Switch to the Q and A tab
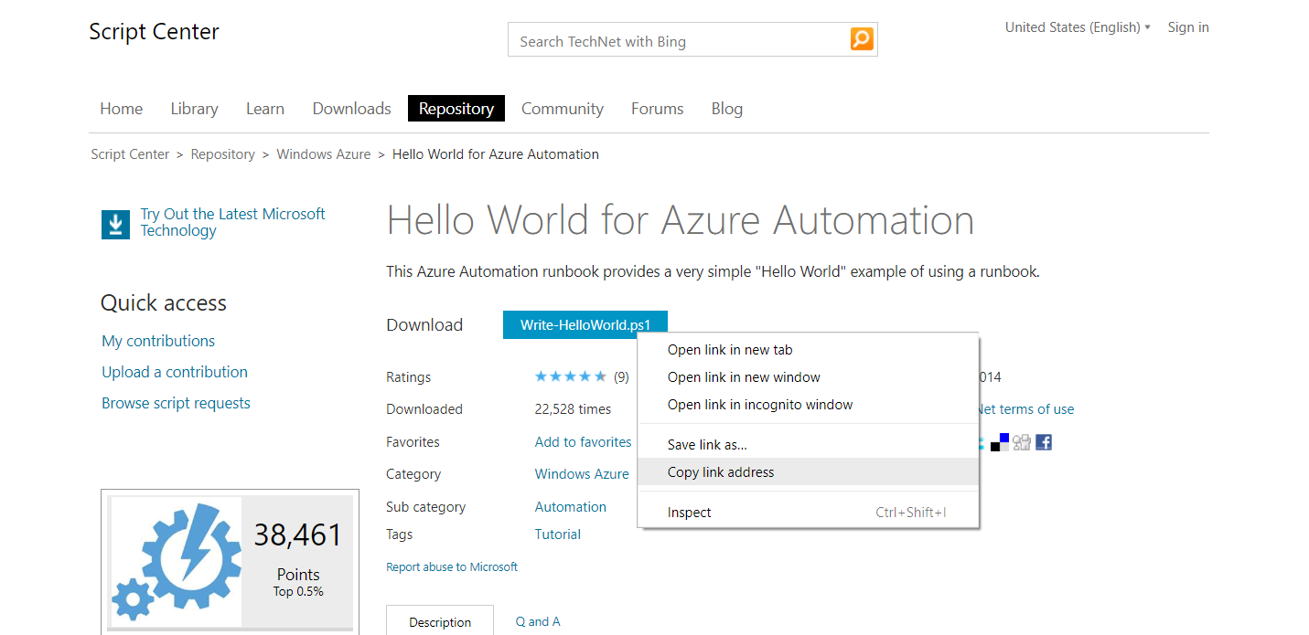The width and height of the screenshot is (1309, 635). tap(538, 621)
